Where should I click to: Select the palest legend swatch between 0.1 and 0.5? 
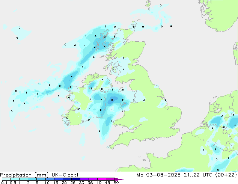point(6,179)
